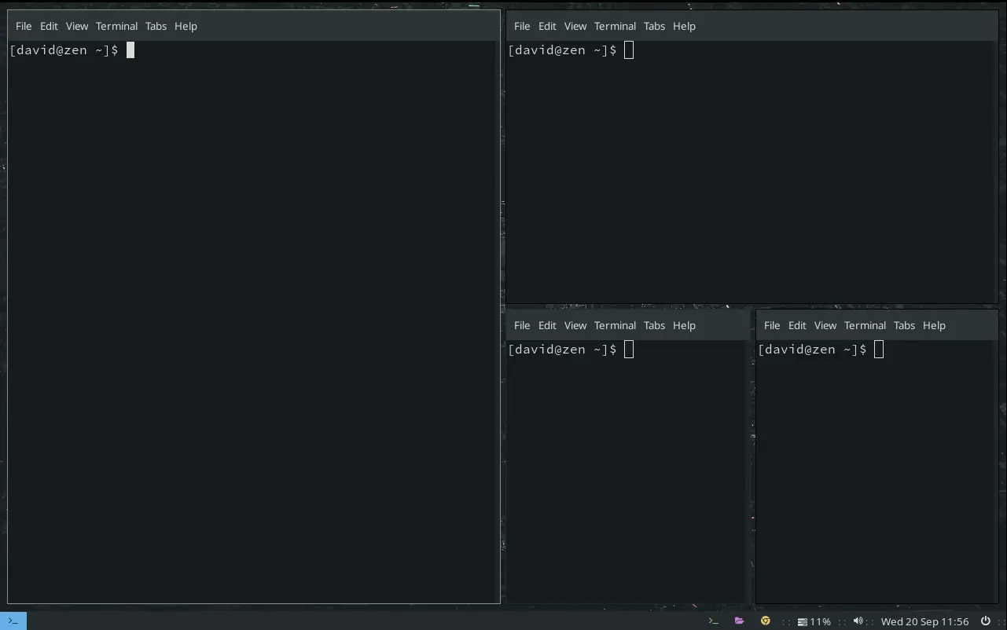Click the power button icon in the panel
This screenshot has width=1007, height=630.
pos(985,621)
